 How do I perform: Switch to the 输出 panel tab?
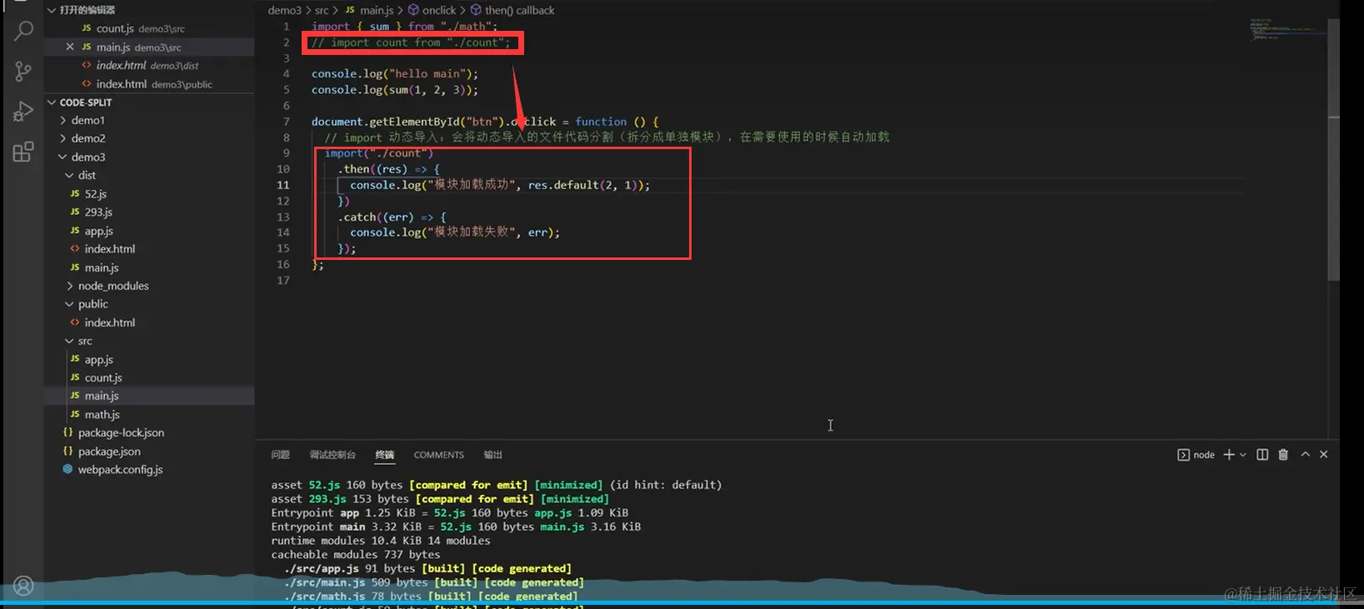492,455
